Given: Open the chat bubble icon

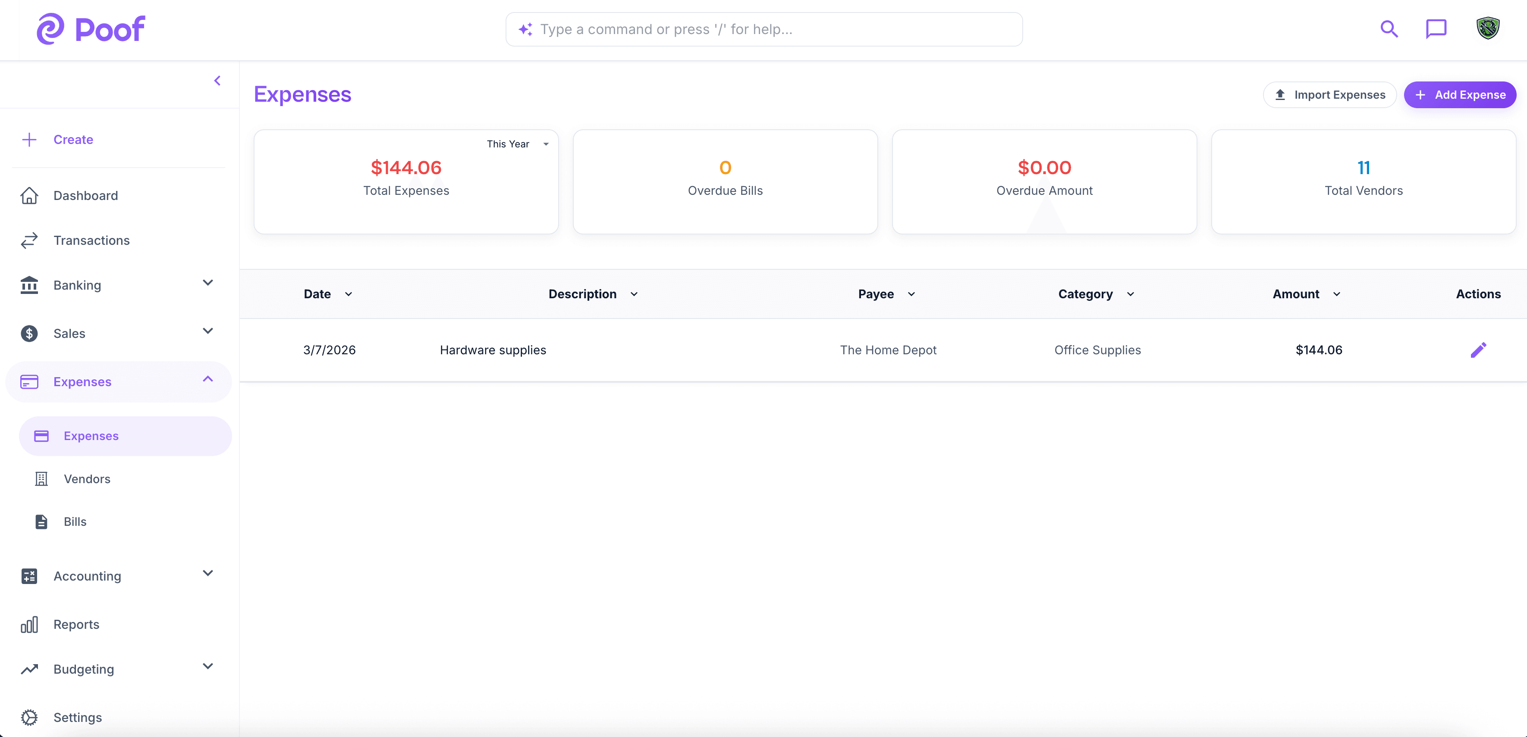Looking at the screenshot, I should [x=1436, y=28].
